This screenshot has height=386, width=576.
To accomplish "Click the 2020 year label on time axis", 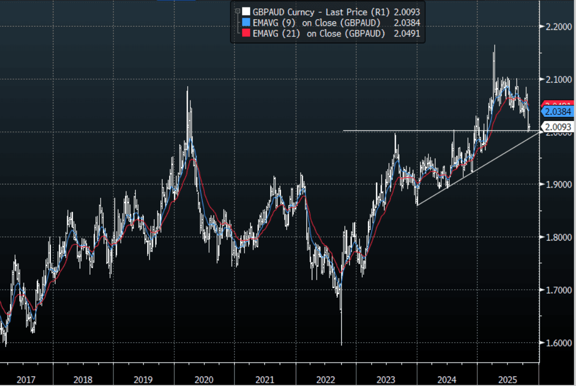I will [204, 380].
